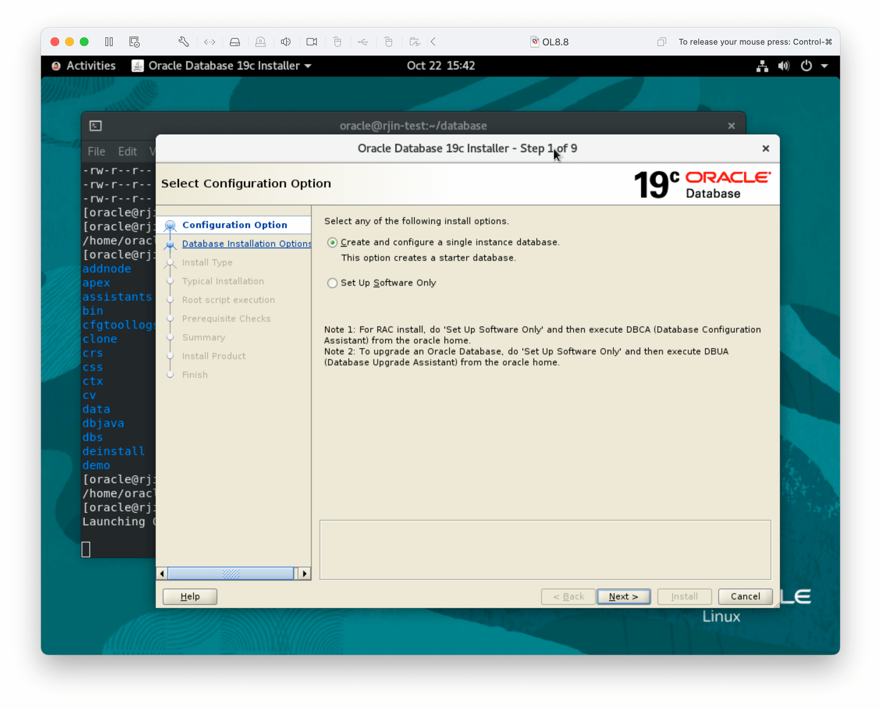Click the steps panel left scroll arrow

pos(162,573)
